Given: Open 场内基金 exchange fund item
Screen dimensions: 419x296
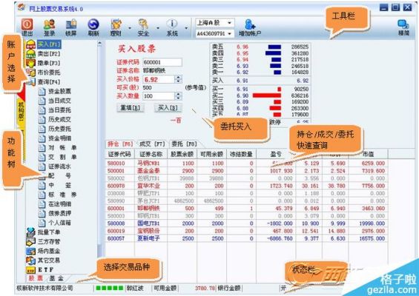Looking at the screenshot, I should 49,251.
